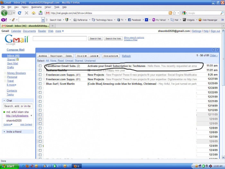Tick the checkbox for the 12/22/09 message
The width and height of the screenshot is (225, 169).
[40, 92]
